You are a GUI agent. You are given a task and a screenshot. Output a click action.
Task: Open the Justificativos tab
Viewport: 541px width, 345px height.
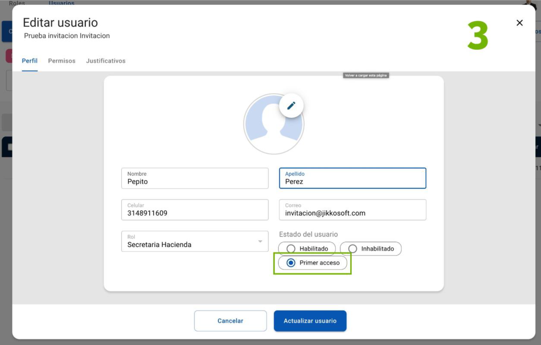coord(106,61)
